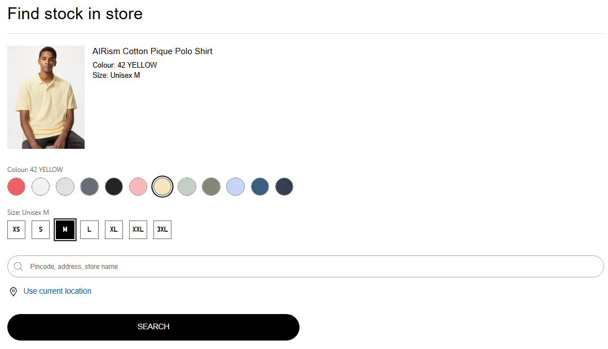The image size is (608, 349).
Task: Click the Use current location link
Action: 58,291
